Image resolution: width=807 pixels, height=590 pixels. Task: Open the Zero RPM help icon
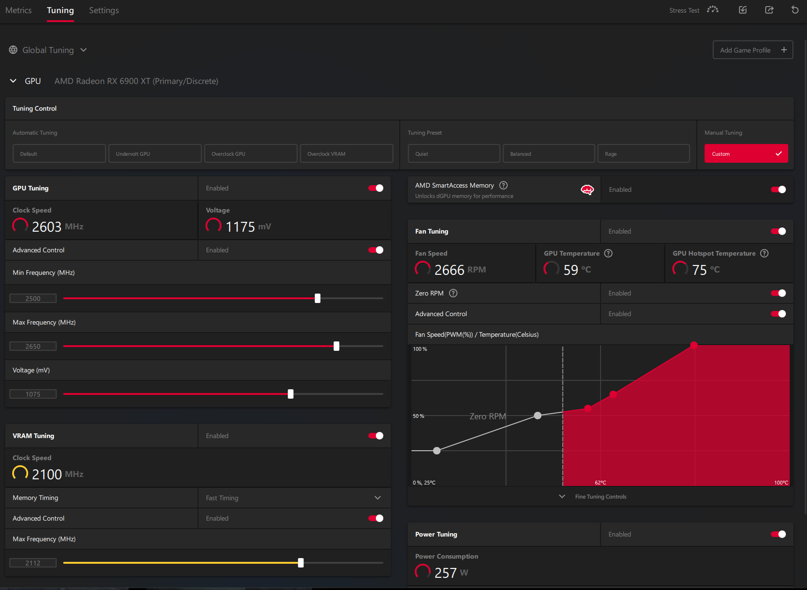[x=453, y=293]
